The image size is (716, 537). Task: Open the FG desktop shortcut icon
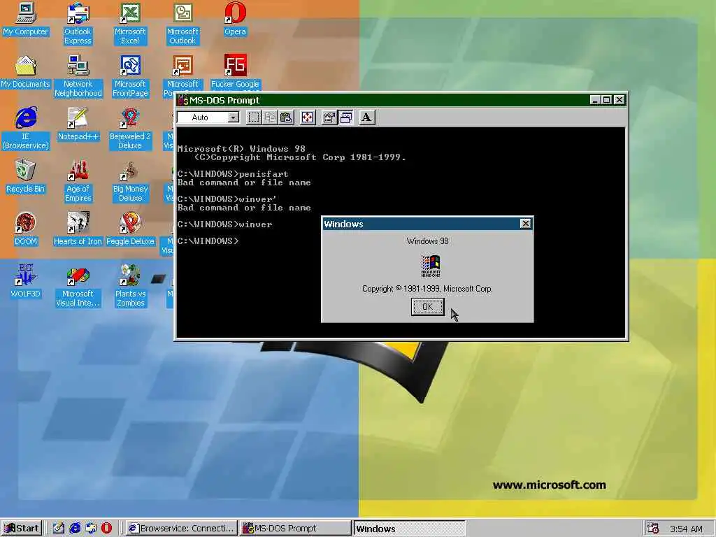coord(235,65)
